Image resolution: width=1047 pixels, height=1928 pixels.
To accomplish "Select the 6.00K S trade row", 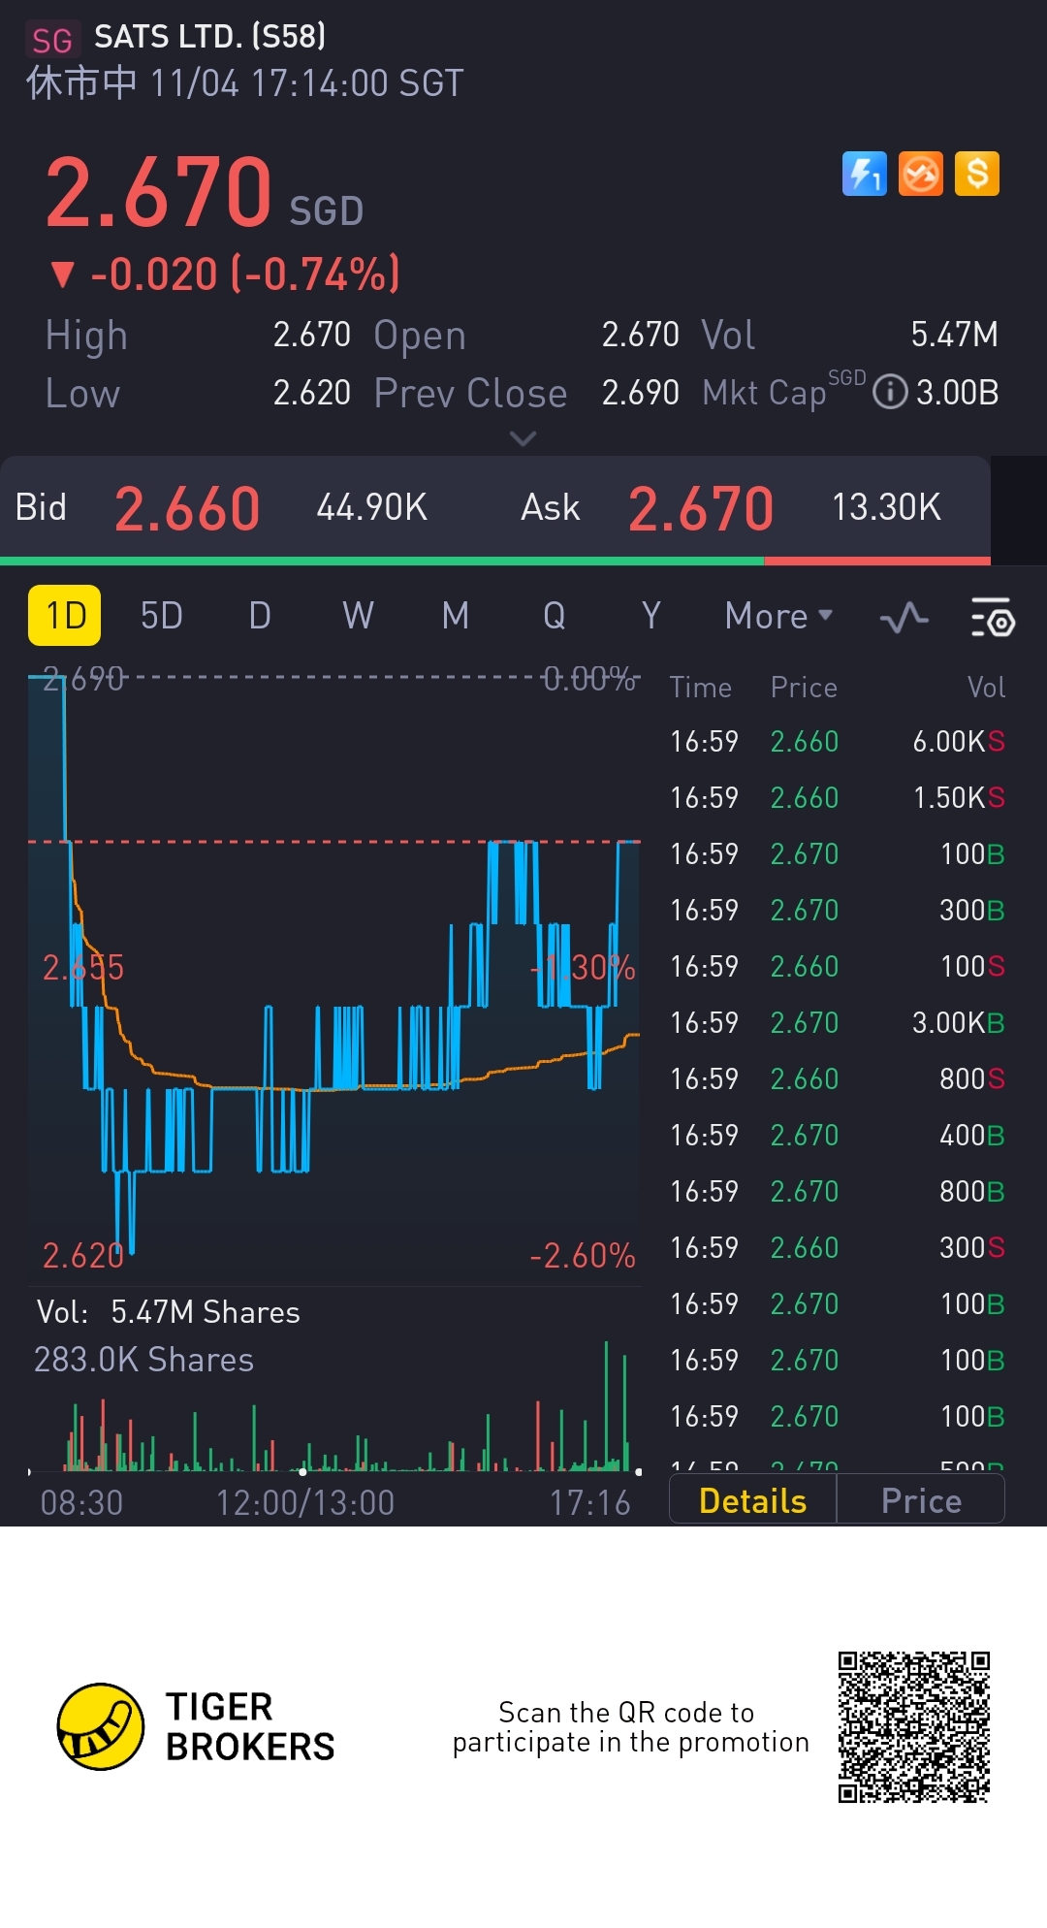I will click(x=838, y=742).
